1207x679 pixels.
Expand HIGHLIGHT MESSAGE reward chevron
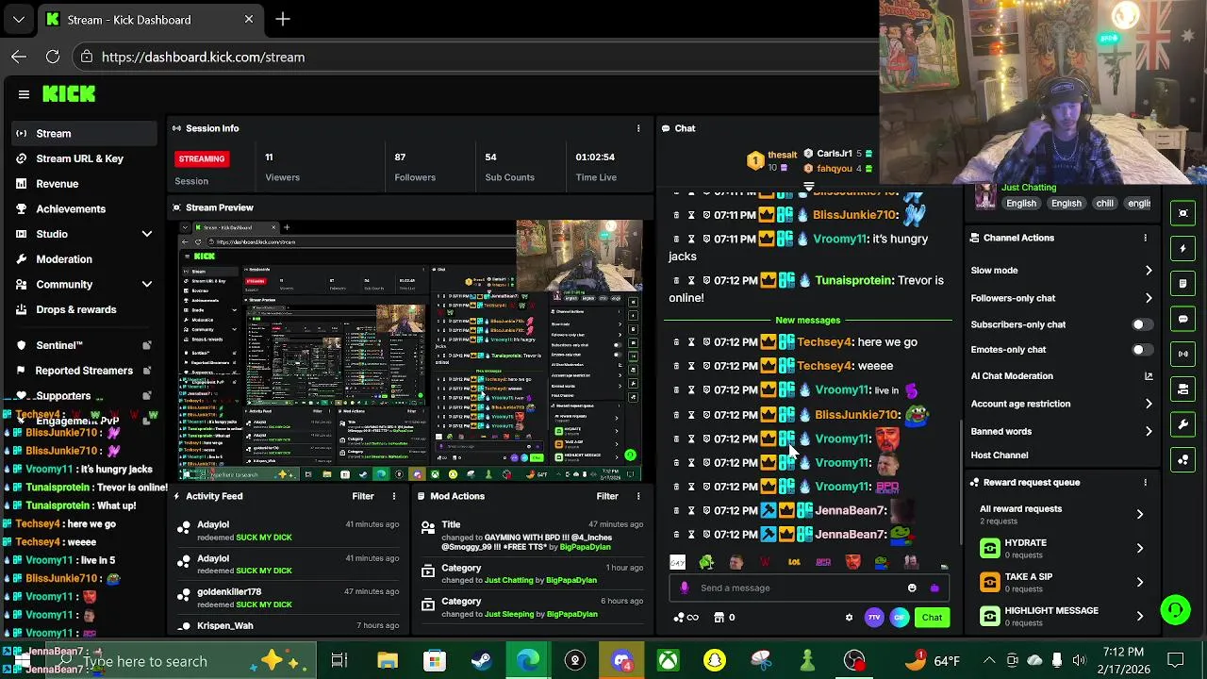pos(1140,616)
